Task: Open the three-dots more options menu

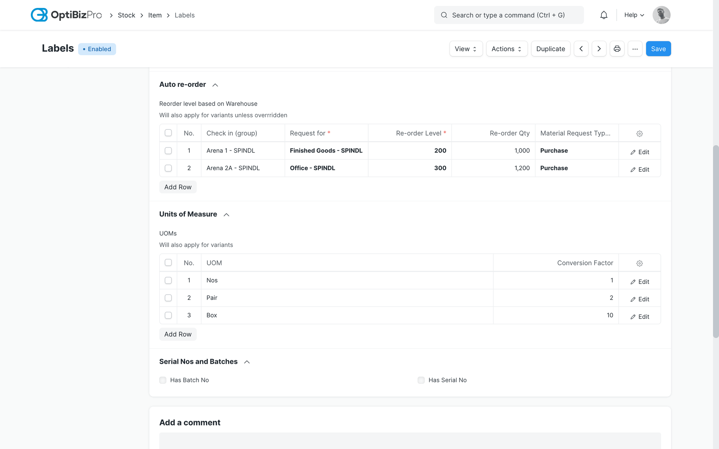Action: (x=635, y=49)
